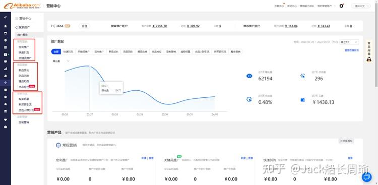Open the shield icon in left rail
The image size is (378, 185).
point(6,40)
